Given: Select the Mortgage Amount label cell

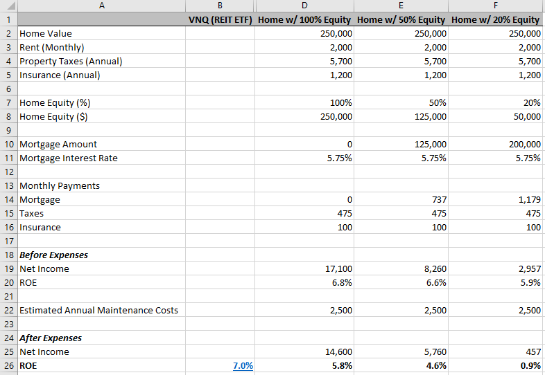Looking at the screenshot, I should click(x=101, y=144).
